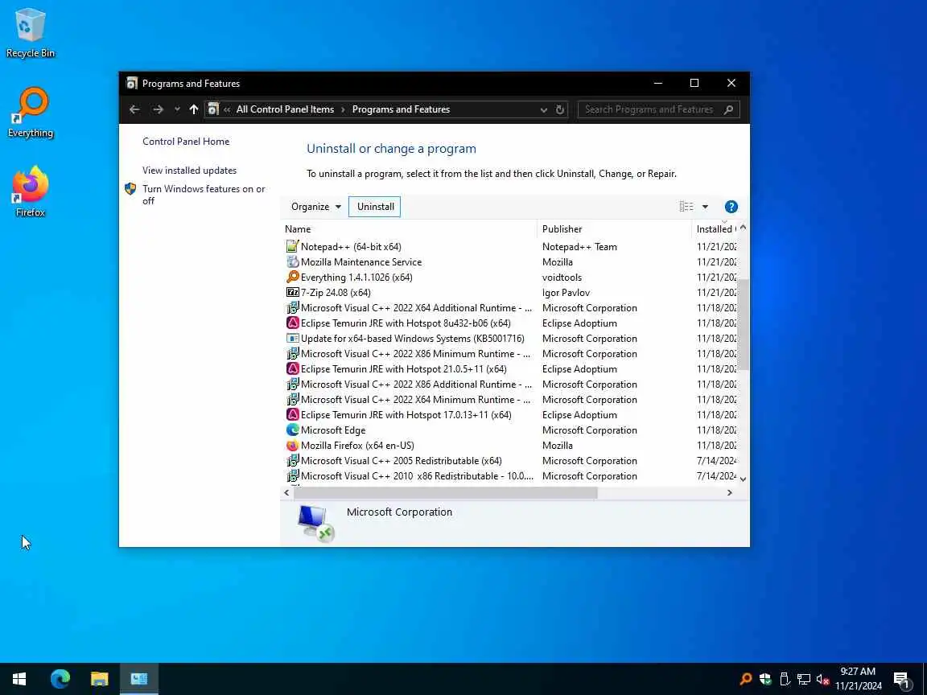Open the Windows Security tray icon
927x695 pixels.
[765, 679]
